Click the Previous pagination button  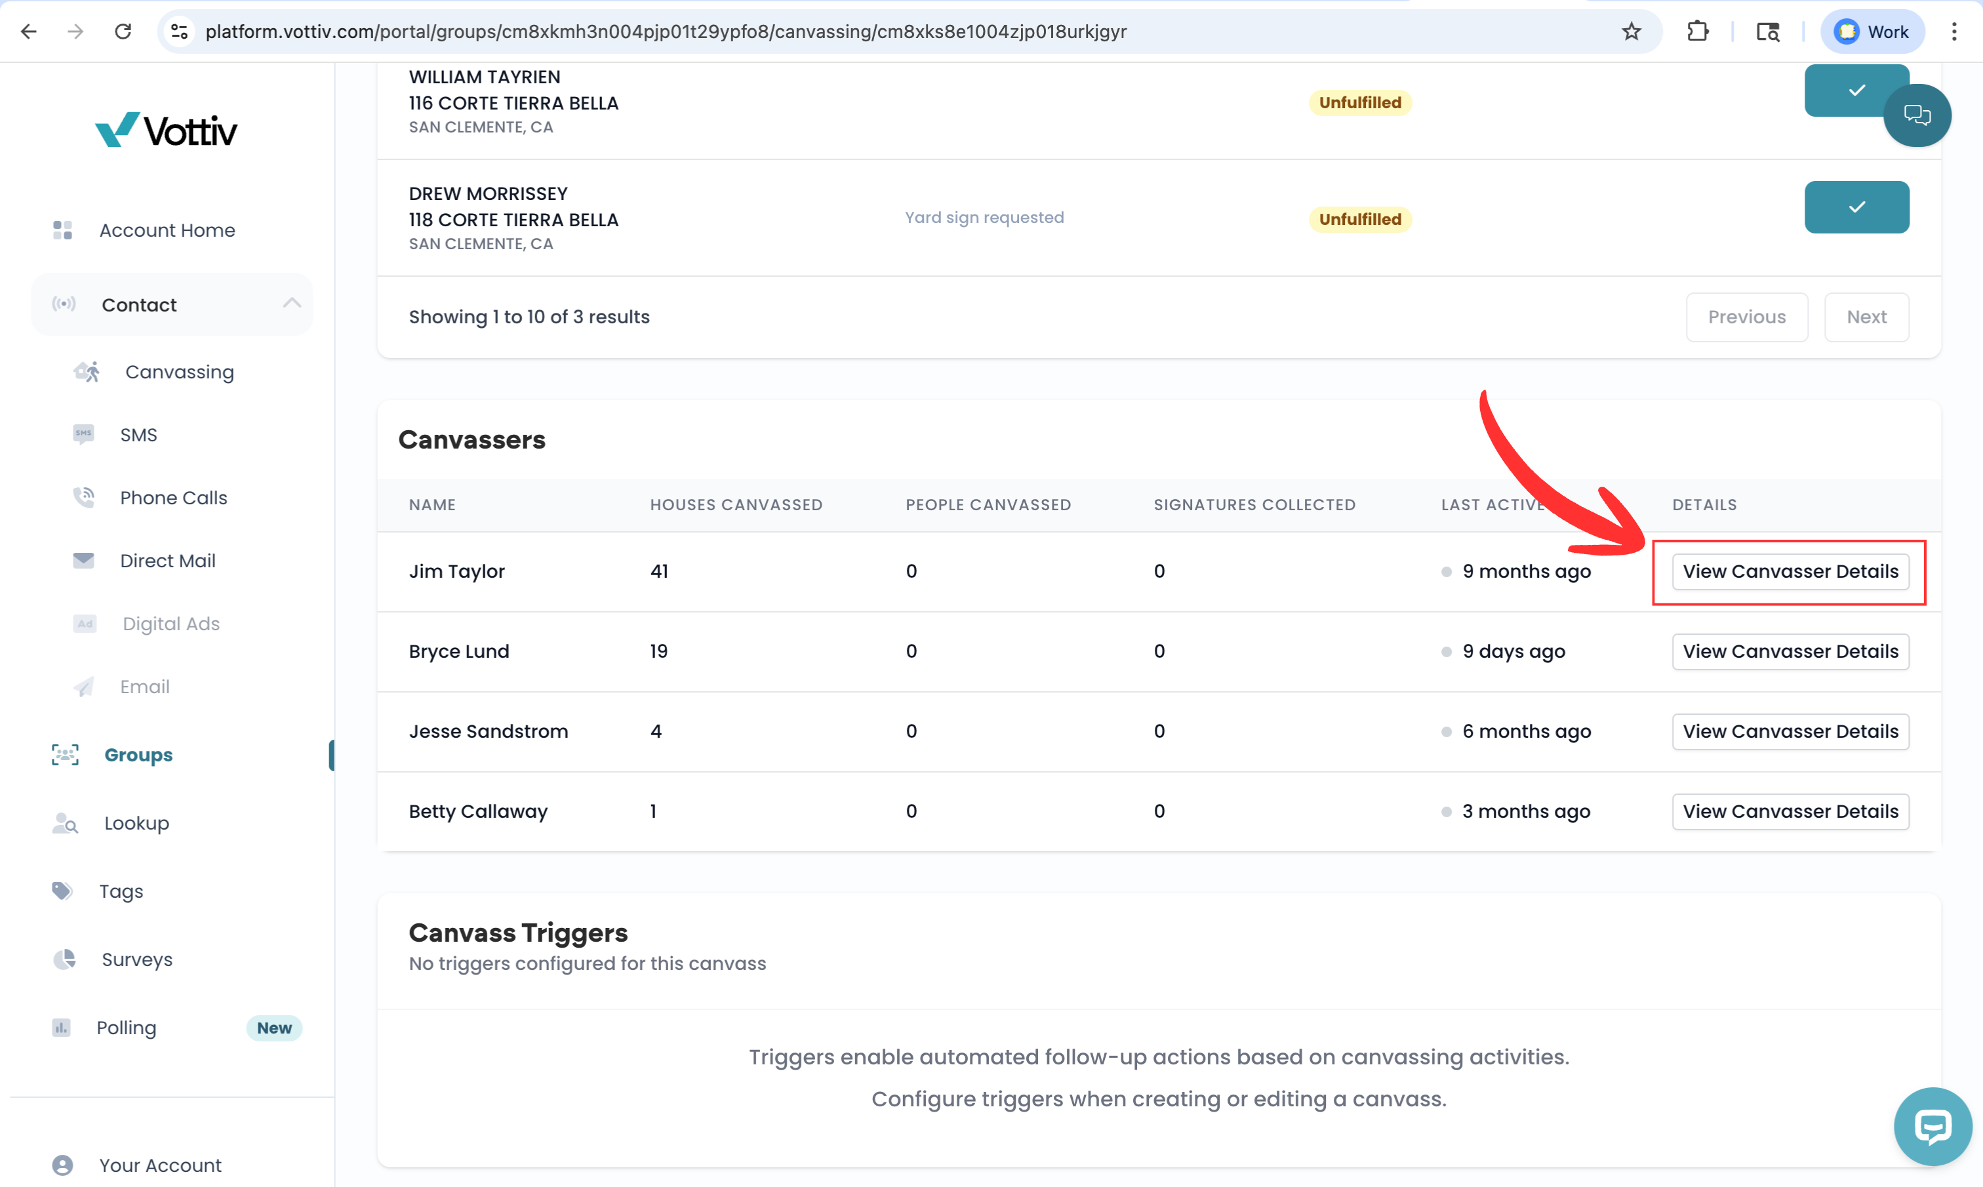click(x=1747, y=317)
